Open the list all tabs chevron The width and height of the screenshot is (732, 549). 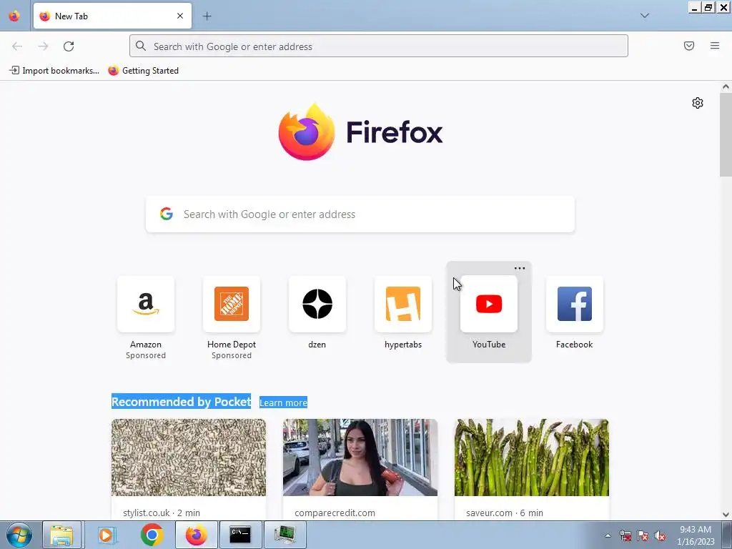(x=645, y=16)
